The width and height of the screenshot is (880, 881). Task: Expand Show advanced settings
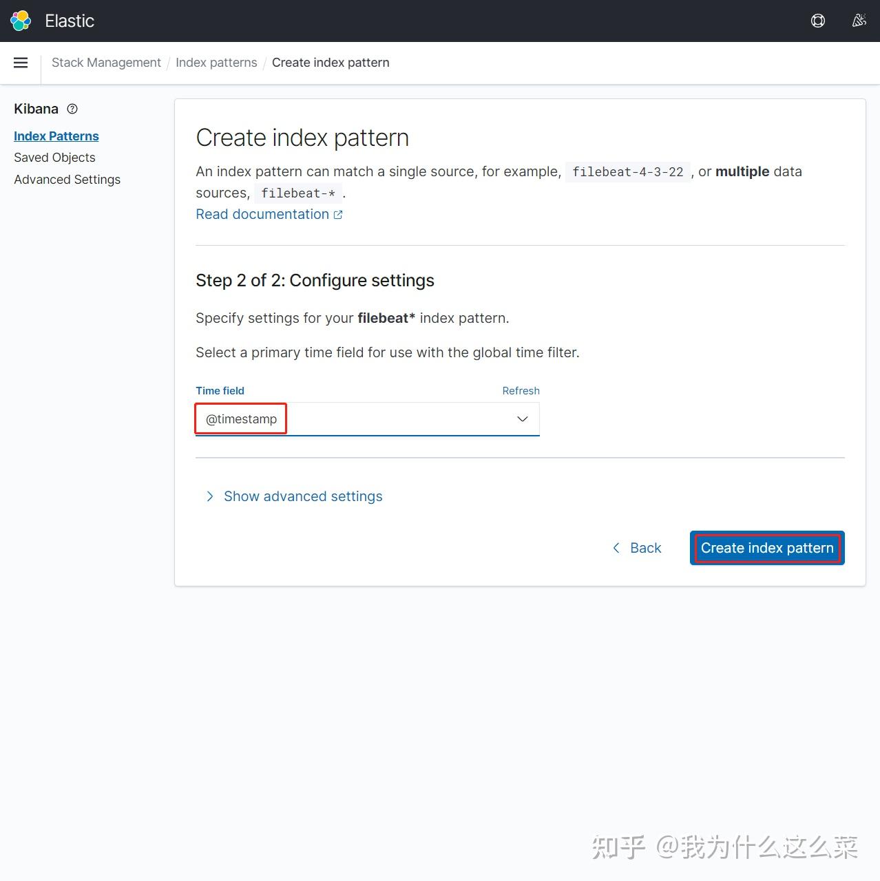click(x=303, y=496)
